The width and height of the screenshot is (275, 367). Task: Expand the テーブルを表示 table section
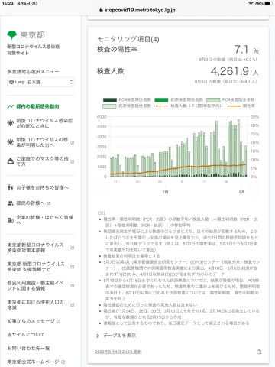[116, 336]
